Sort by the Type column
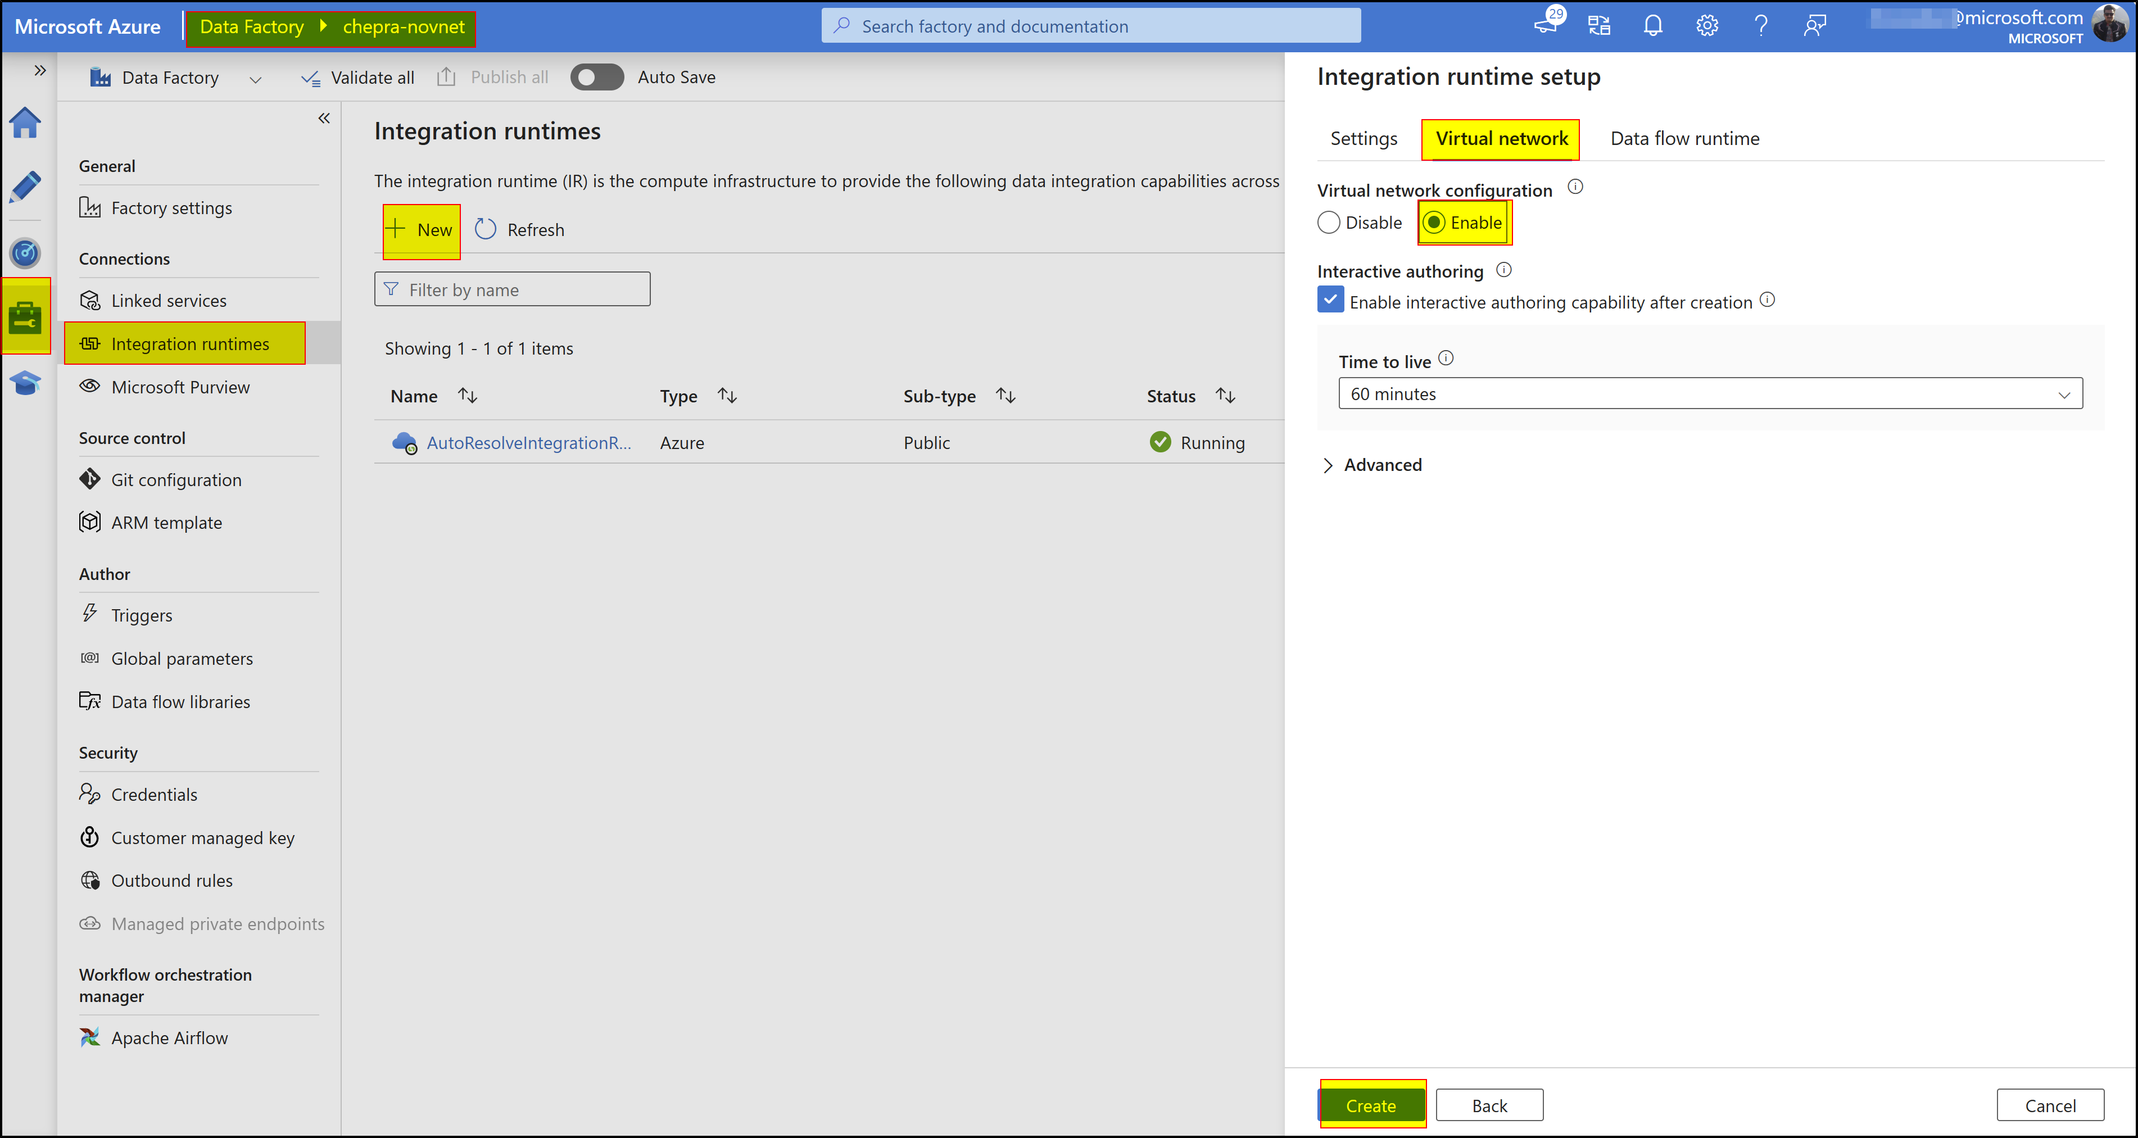This screenshot has width=2138, height=1138. [698, 397]
